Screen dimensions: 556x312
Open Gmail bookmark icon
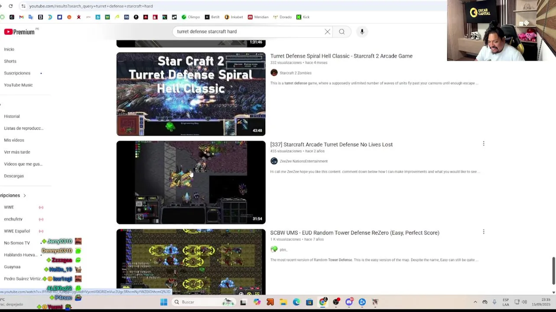(21, 17)
